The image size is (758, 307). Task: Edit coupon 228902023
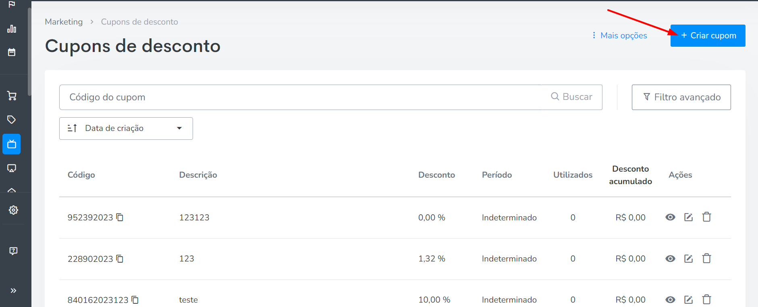click(x=689, y=258)
